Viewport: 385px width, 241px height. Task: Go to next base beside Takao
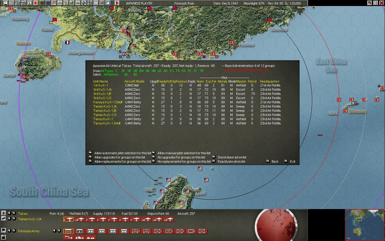[x=14, y=213]
